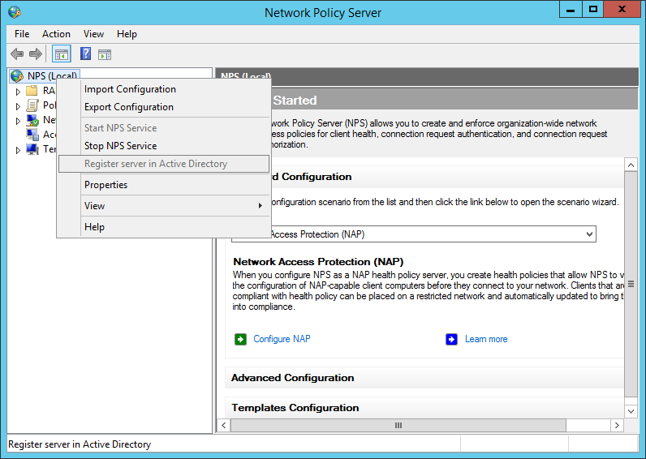Click the Learn more link

tap(486, 339)
